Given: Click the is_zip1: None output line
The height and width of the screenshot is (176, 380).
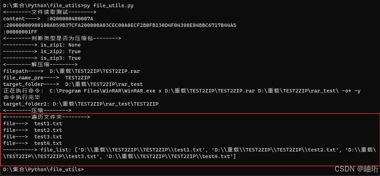Looking at the screenshot, I should (42, 45).
